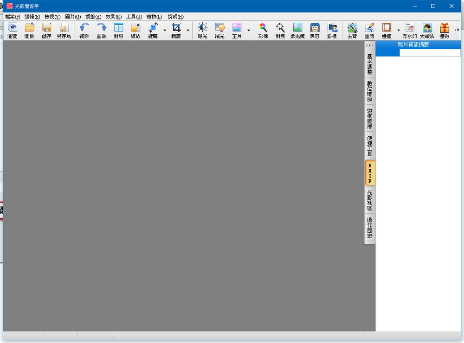The width and height of the screenshot is (464, 343).
Task: Open the 邊框 border dropdown arrow
Action: (x=398, y=31)
